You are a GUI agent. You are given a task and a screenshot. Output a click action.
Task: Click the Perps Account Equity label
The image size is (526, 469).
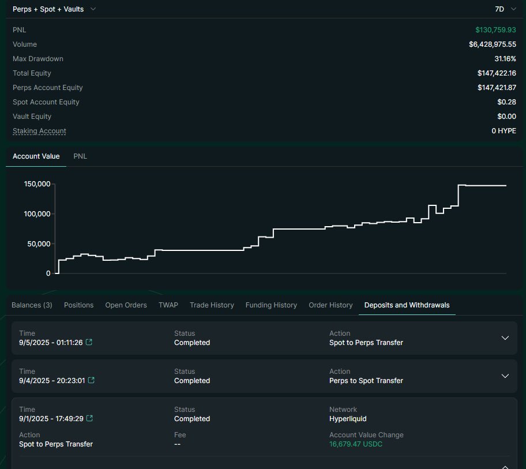pos(48,88)
